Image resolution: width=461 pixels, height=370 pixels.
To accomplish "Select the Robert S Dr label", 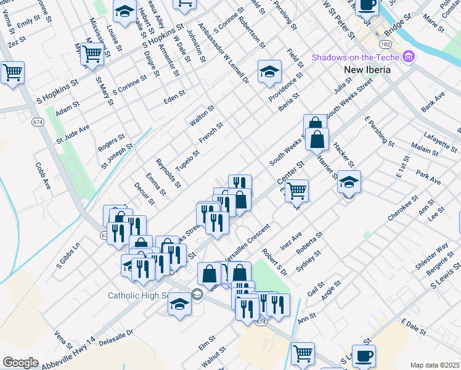I will [274, 262].
